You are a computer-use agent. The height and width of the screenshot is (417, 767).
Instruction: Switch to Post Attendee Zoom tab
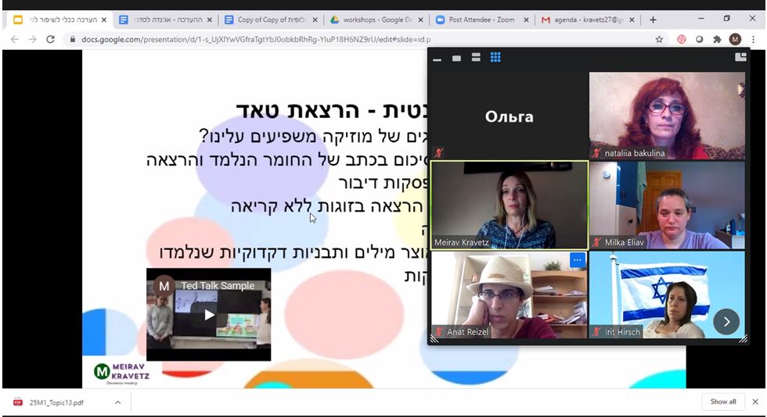point(482,20)
